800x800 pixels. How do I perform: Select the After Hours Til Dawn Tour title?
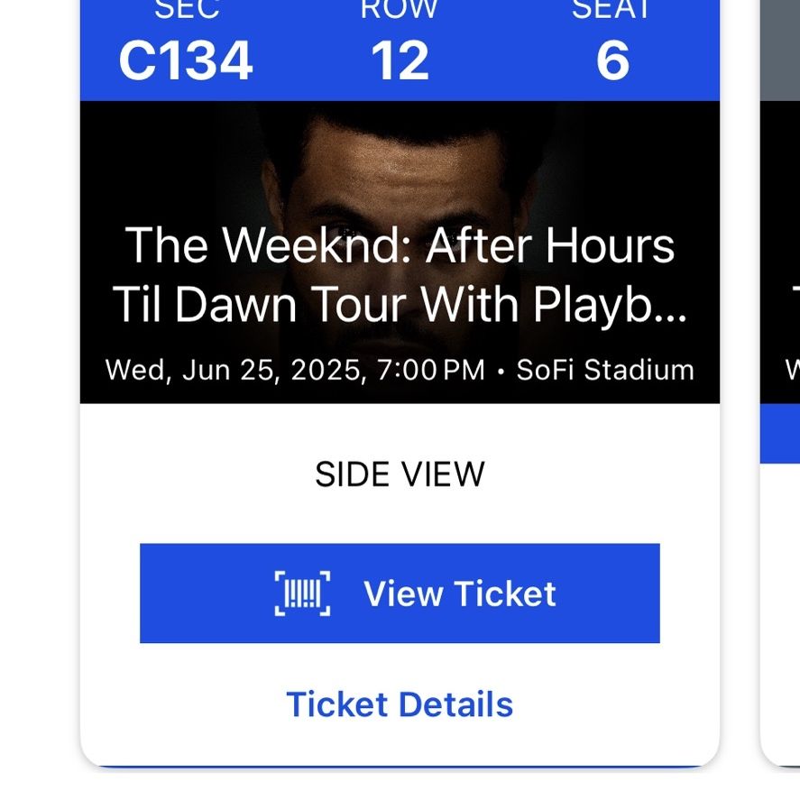click(x=400, y=274)
